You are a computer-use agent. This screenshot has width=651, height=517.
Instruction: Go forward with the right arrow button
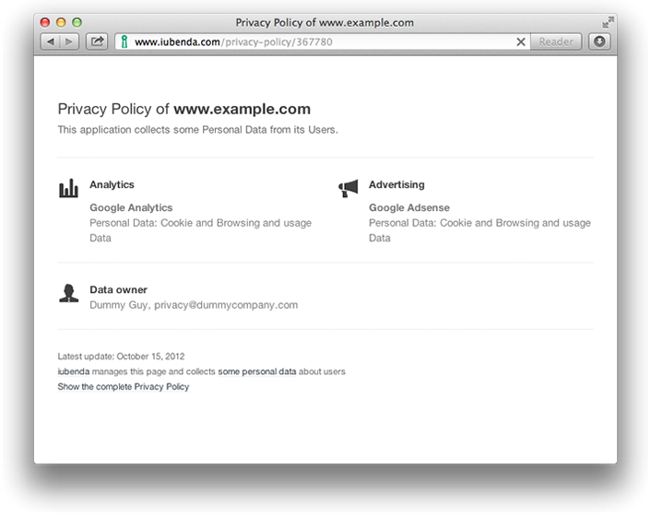69,41
